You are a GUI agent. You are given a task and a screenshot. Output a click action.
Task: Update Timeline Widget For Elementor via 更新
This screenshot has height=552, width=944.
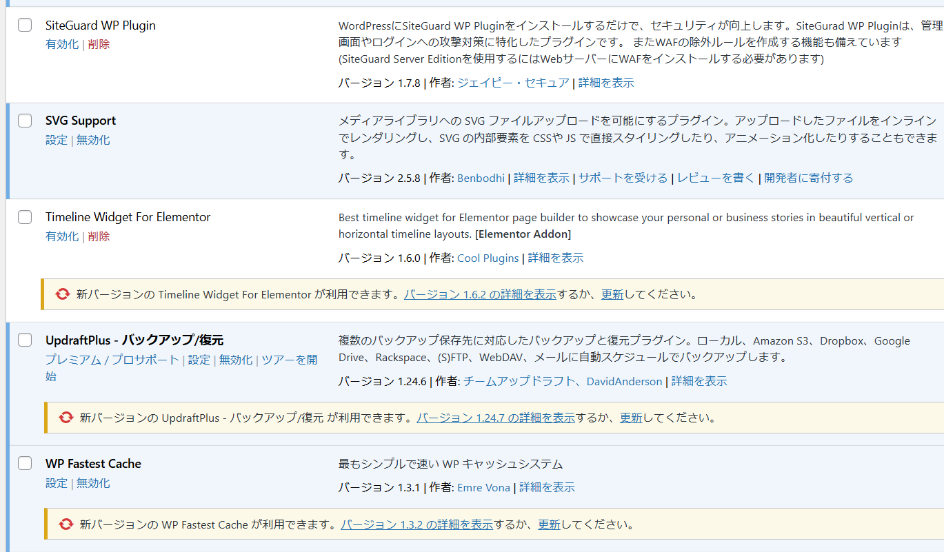coord(612,294)
